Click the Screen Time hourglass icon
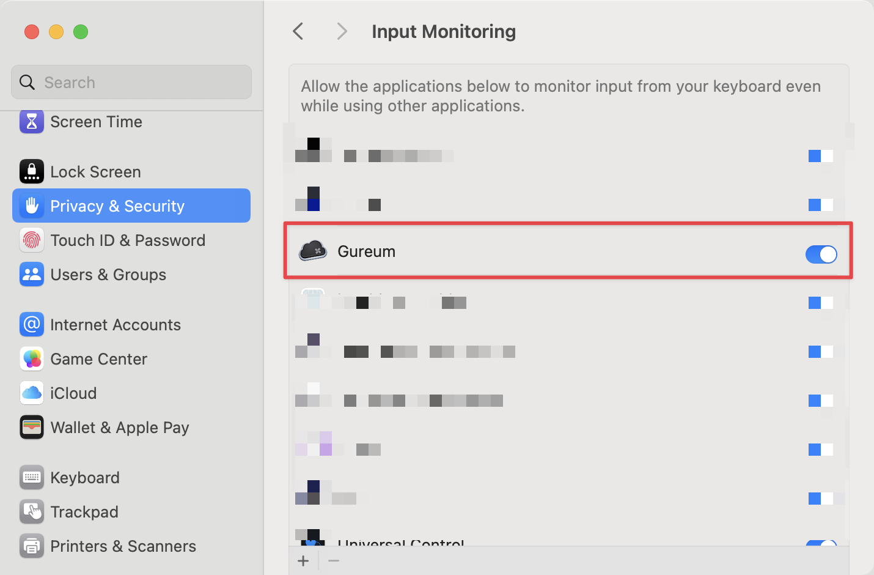This screenshot has width=874, height=575. point(32,122)
